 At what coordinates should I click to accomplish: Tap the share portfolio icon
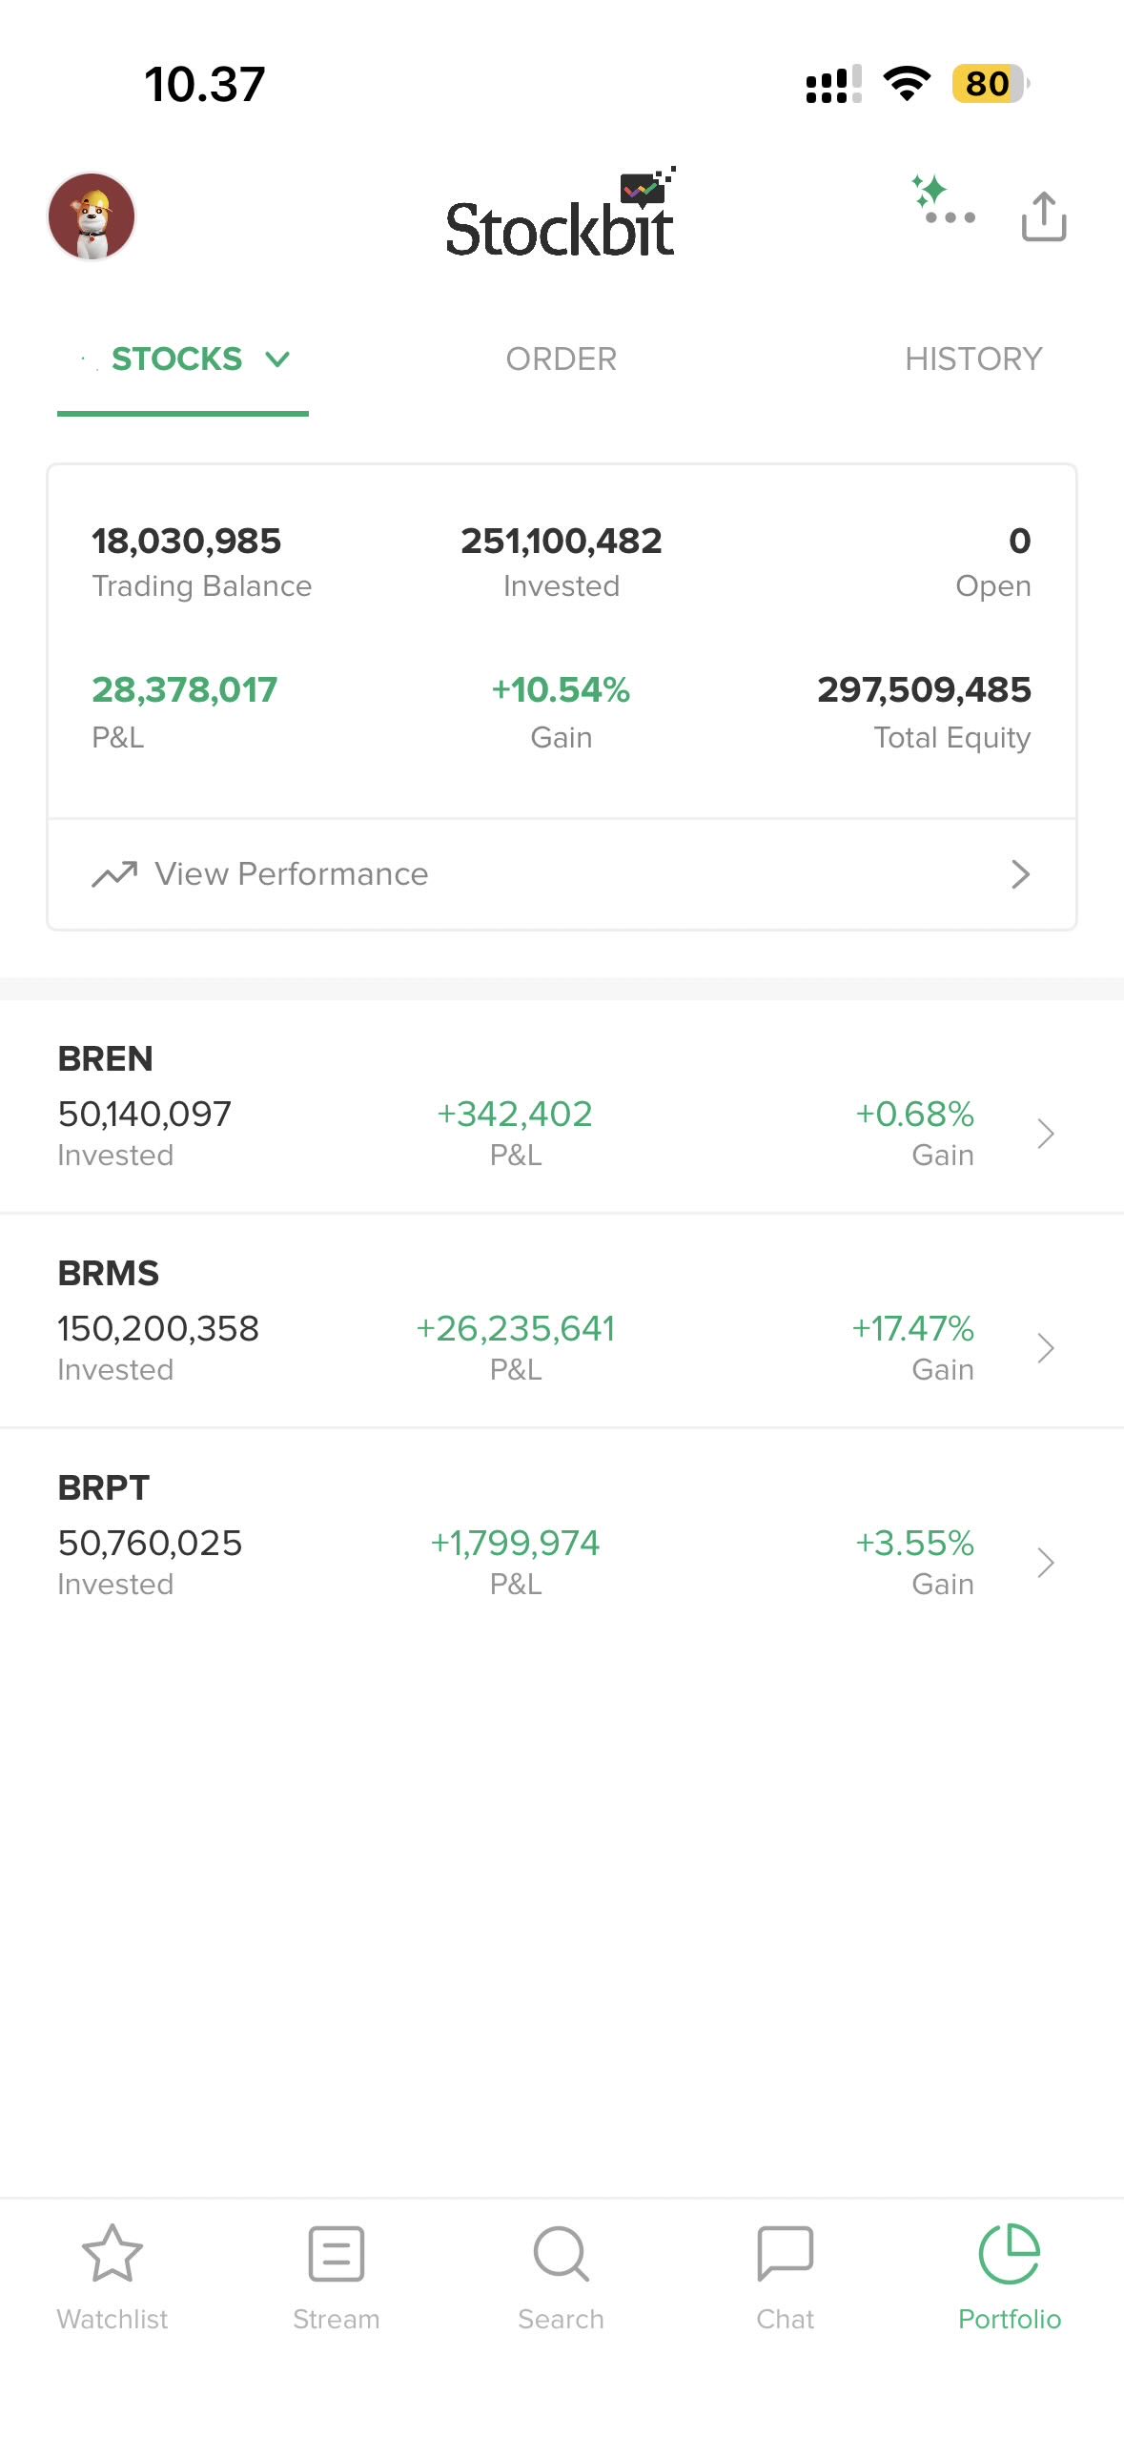(x=1043, y=216)
